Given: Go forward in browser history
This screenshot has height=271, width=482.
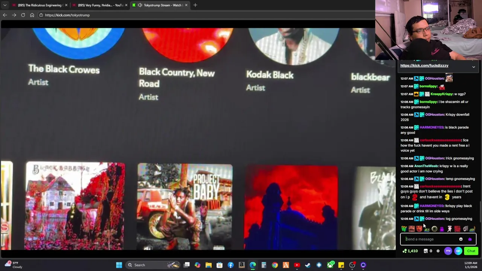Looking at the screenshot, I should point(14,15).
